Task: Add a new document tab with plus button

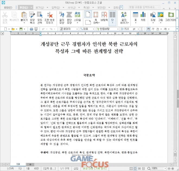Action: (30, 164)
